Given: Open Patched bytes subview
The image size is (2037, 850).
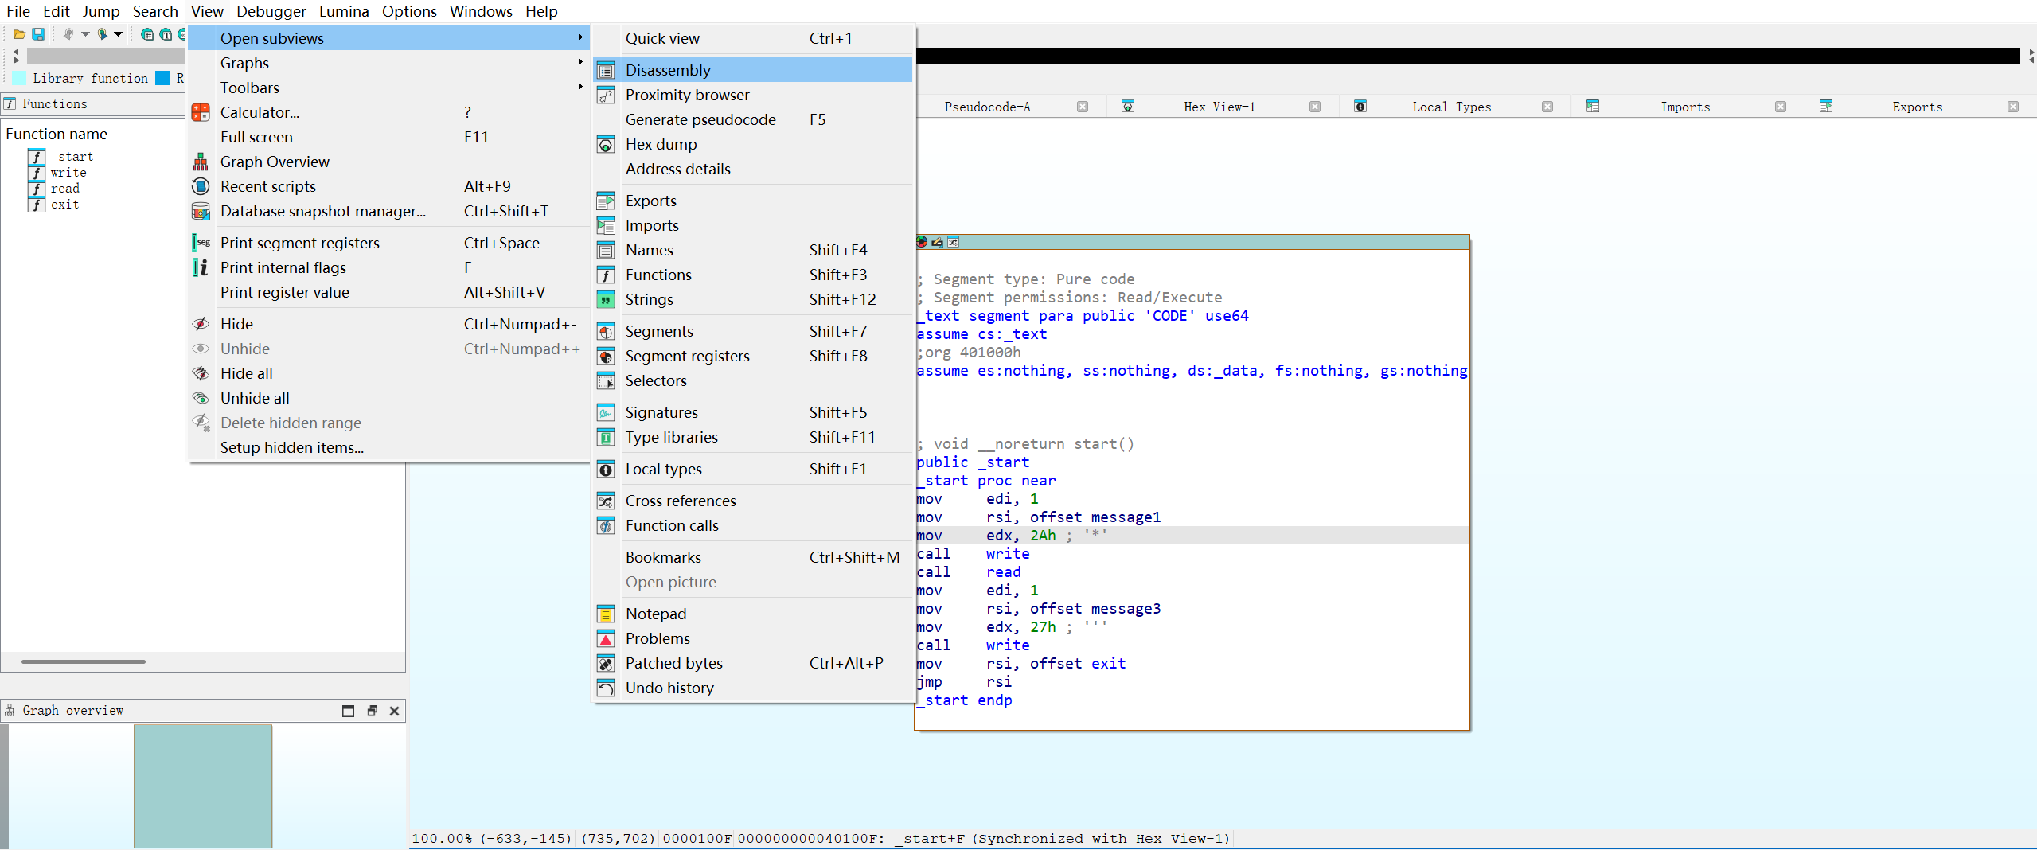Looking at the screenshot, I should (x=753, y=663).
